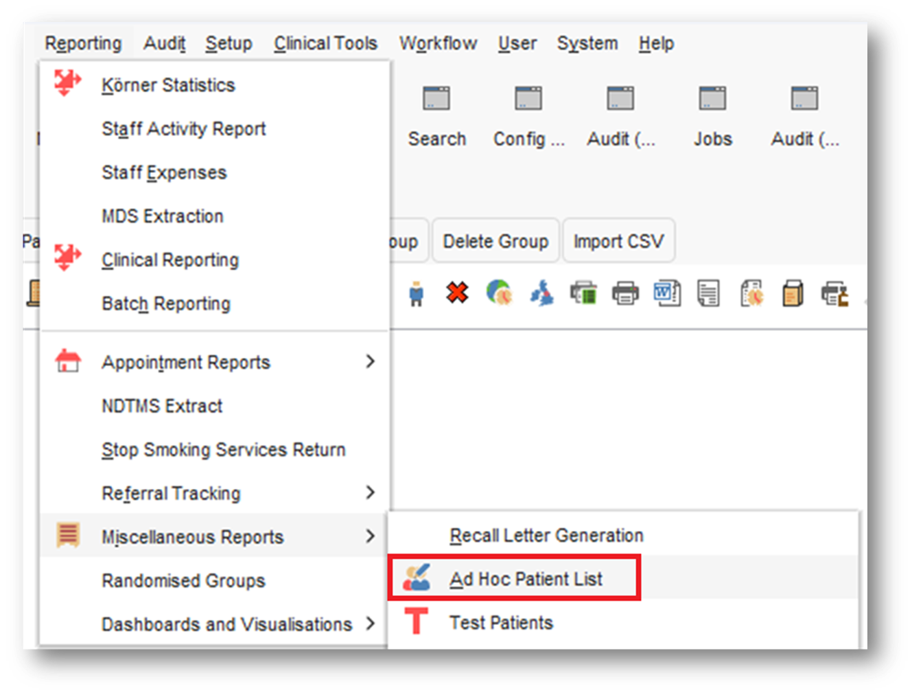Screen dimensions: 912x695
Task: Open the Clinical Tools menu
Action: [x=325, y=43]
